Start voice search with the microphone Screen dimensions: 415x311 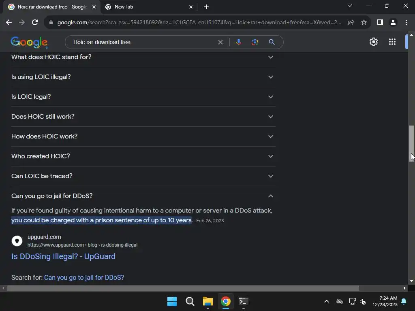pos(238,42)
